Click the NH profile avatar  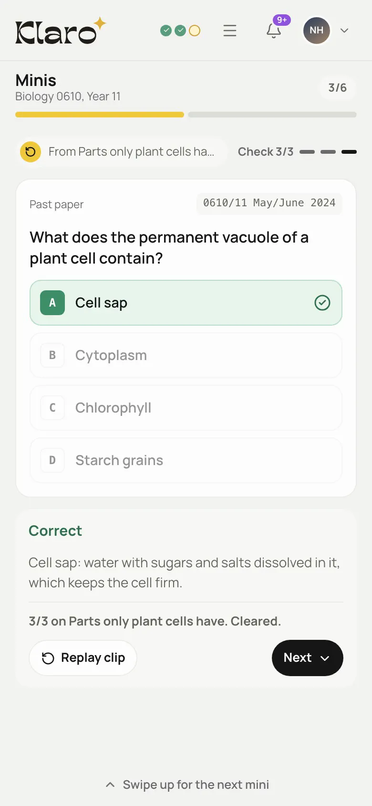click(317, 31)
